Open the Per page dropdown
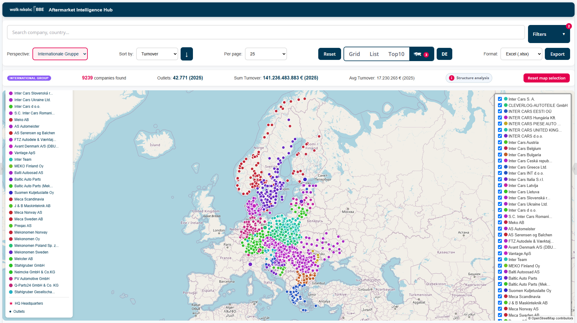 [266, 54]
